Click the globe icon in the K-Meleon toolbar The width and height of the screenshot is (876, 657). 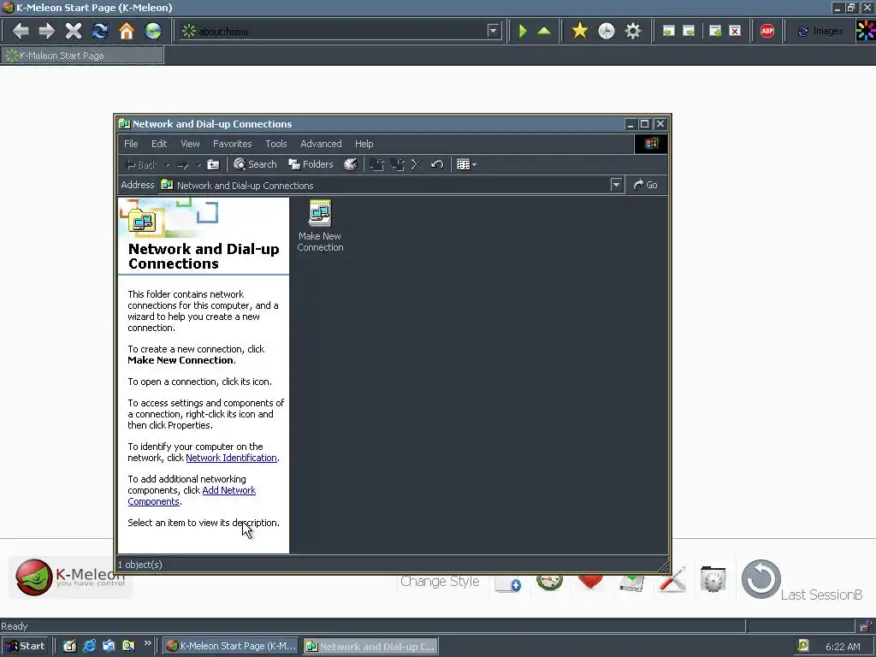click(153, 31)
